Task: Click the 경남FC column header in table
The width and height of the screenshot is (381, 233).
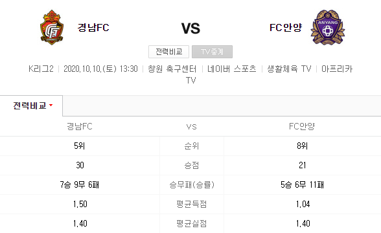Action: (80, 126)
